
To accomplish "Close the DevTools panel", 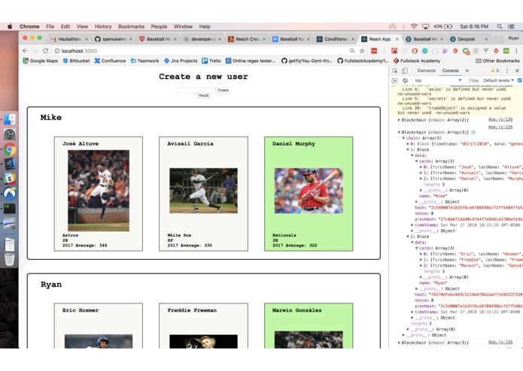I will click(517, 71).
